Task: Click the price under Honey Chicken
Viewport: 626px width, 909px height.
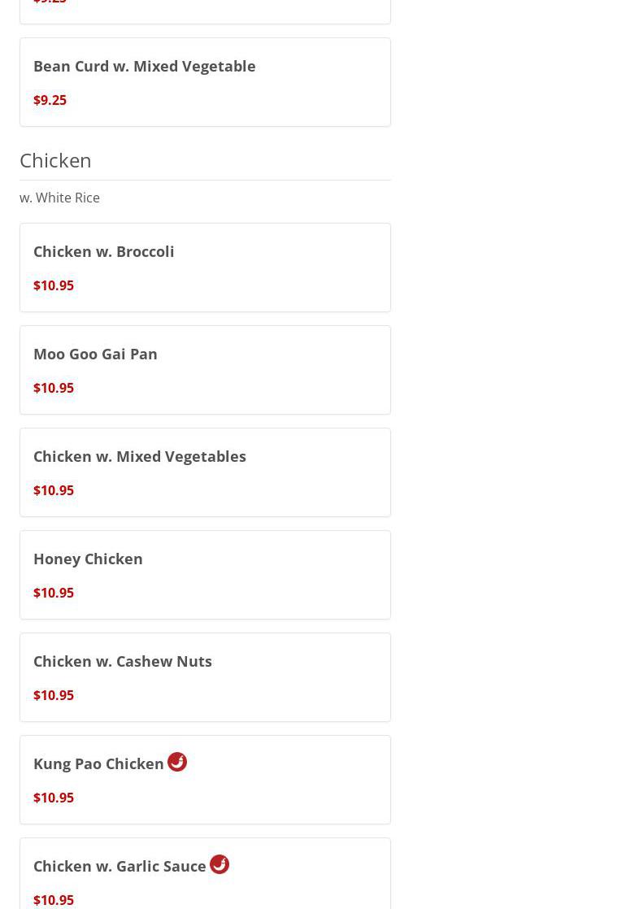Action: pyautogui.click(x=54, y=593)
